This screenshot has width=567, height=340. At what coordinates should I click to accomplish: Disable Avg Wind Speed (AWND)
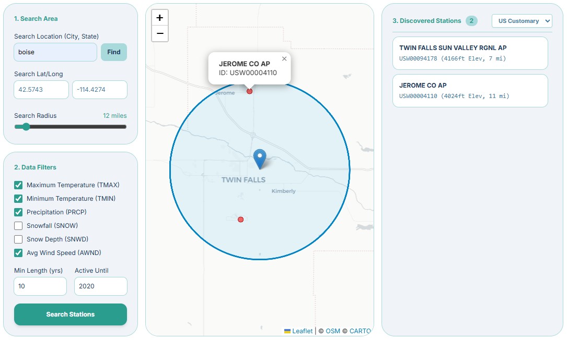[18, 252]
